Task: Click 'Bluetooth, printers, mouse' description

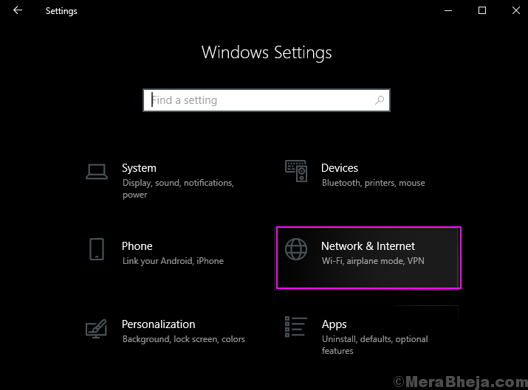Action: coord(374,183)
